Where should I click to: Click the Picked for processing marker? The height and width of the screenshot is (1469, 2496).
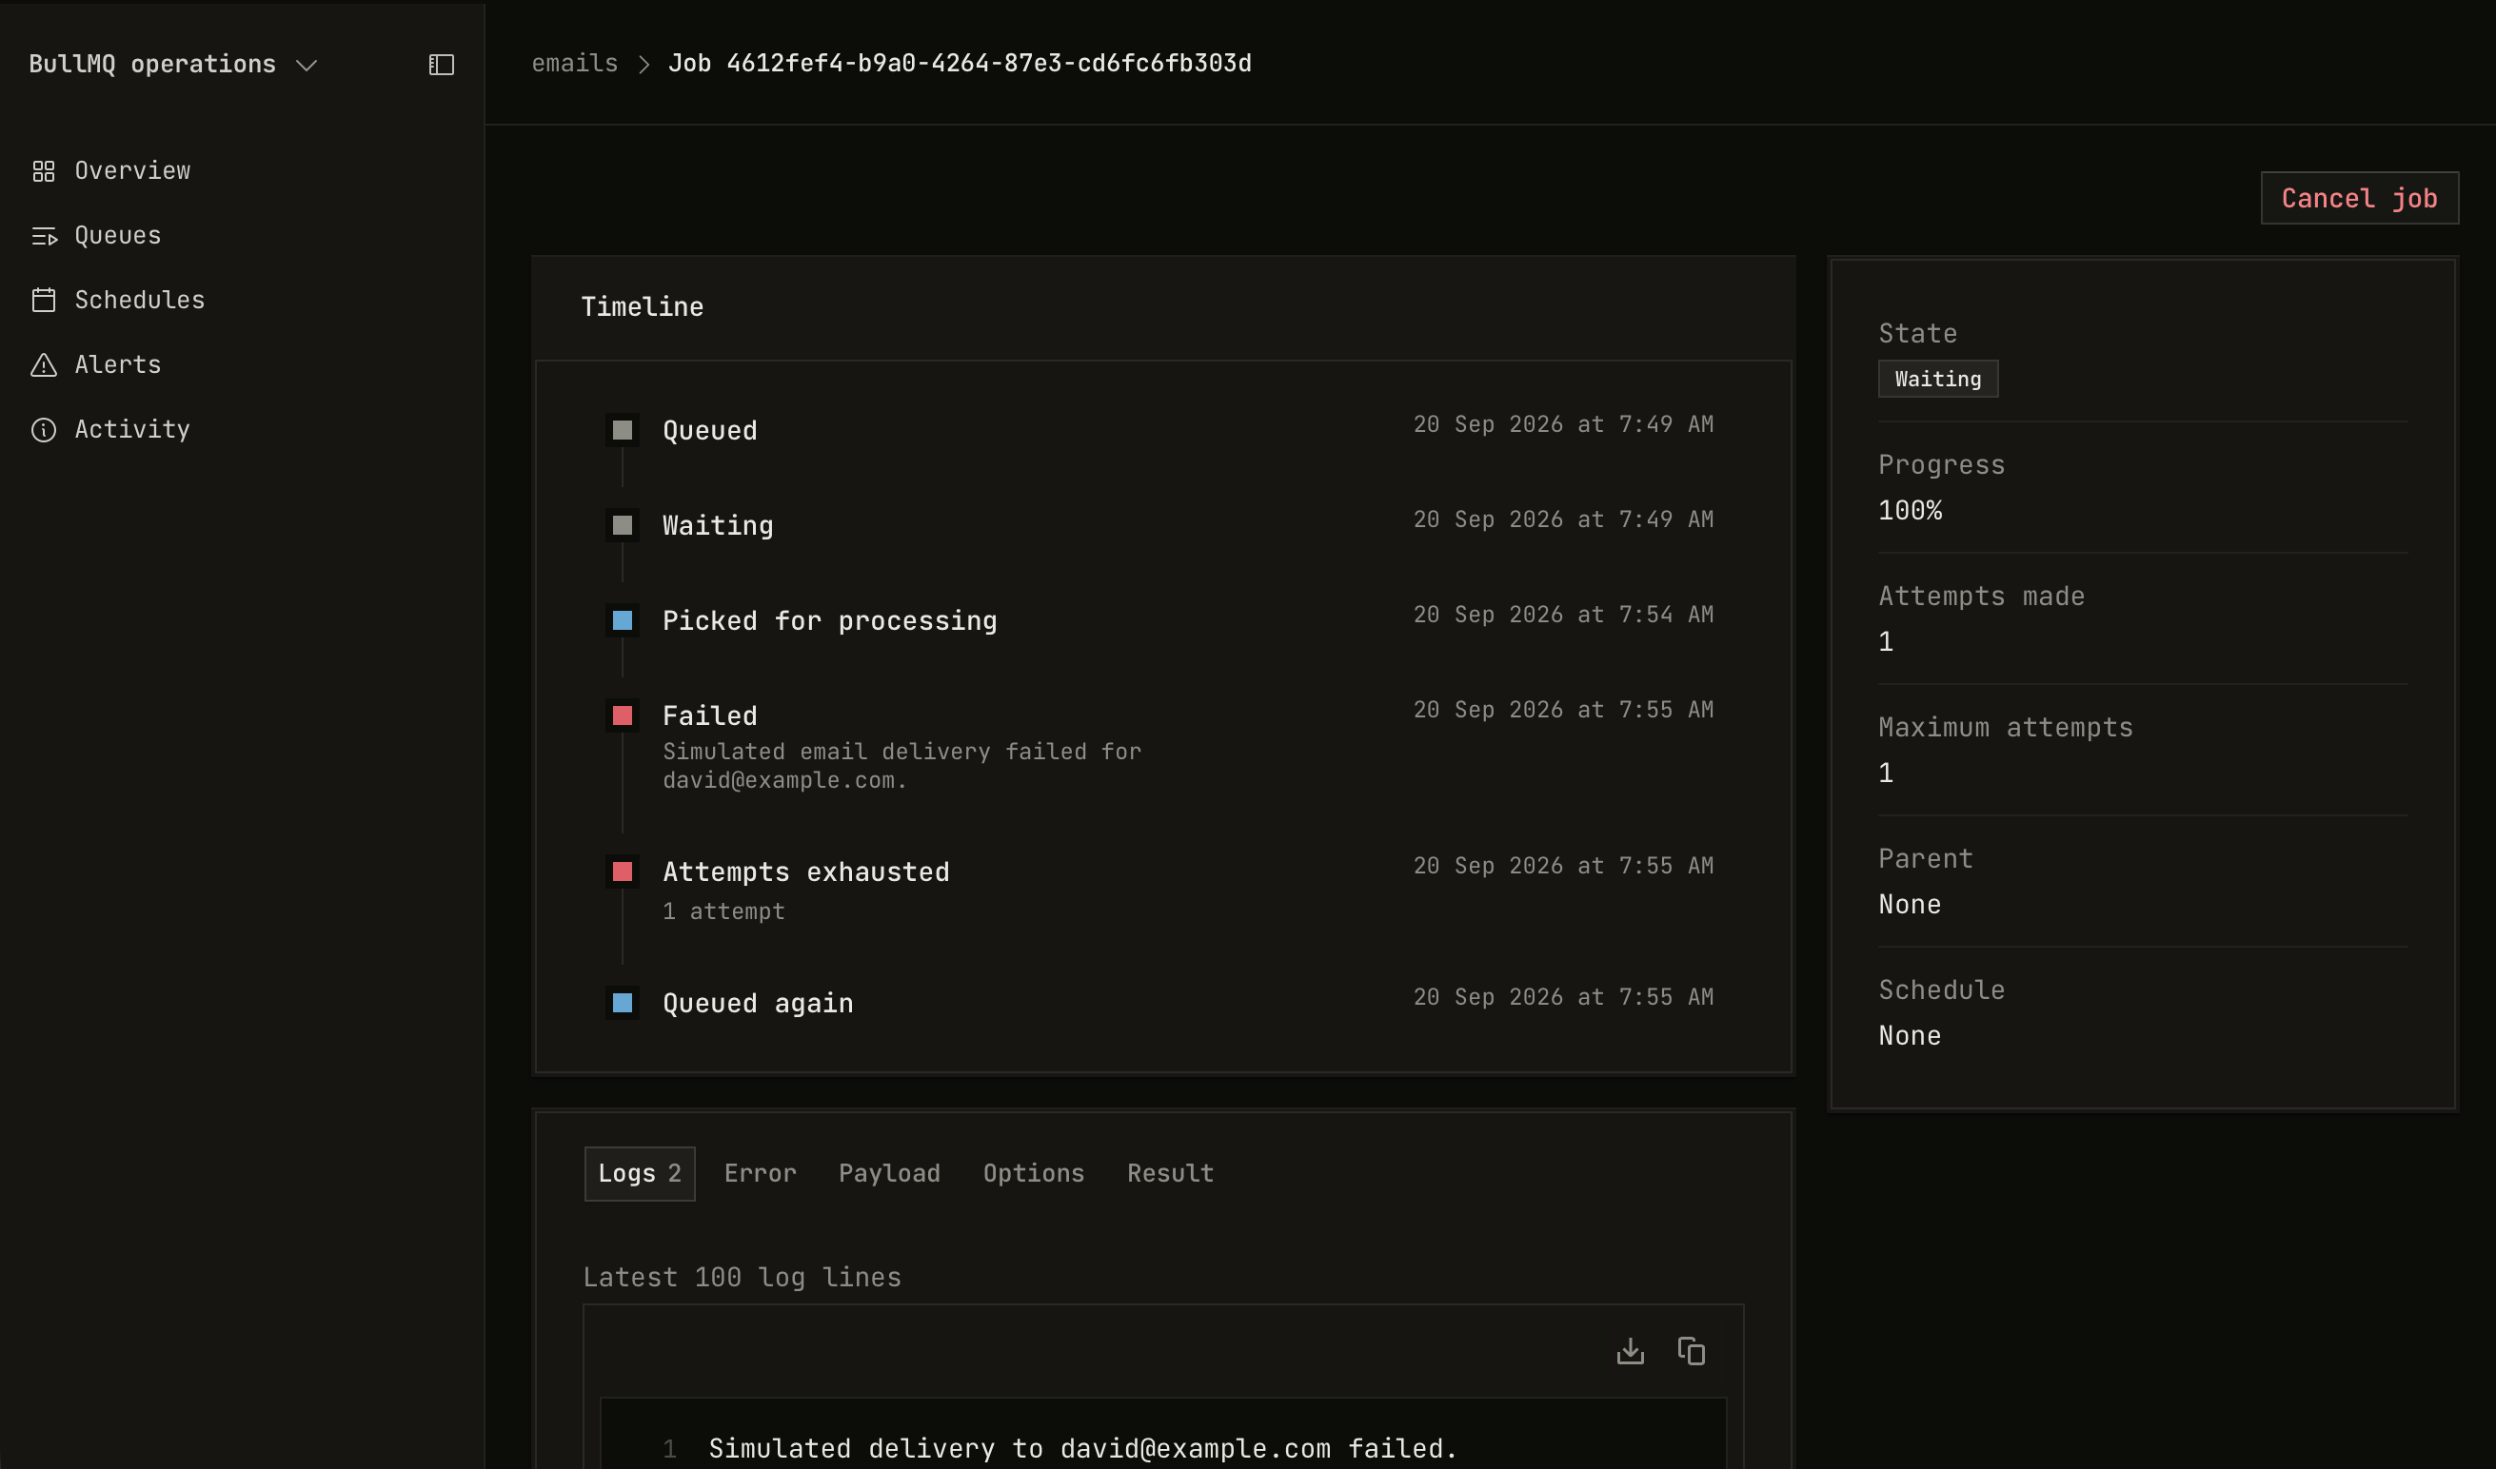point(622,620)
